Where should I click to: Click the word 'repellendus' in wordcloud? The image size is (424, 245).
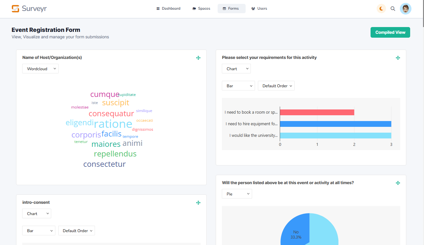115,154
